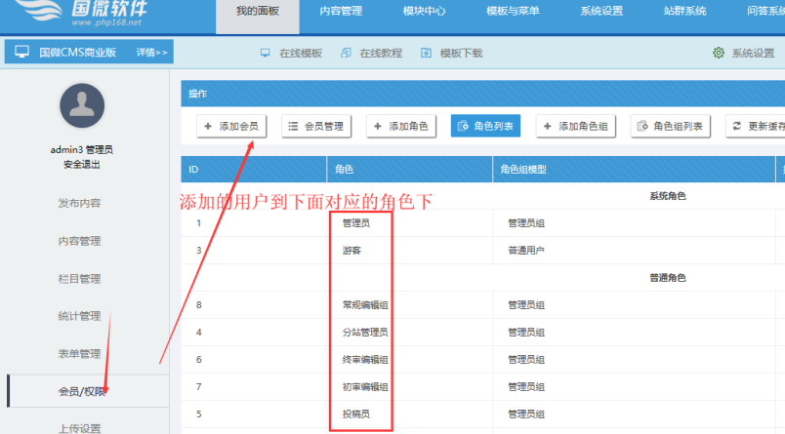
Task: Open the 会员管理 list button
Action: (x=316, y=126)
